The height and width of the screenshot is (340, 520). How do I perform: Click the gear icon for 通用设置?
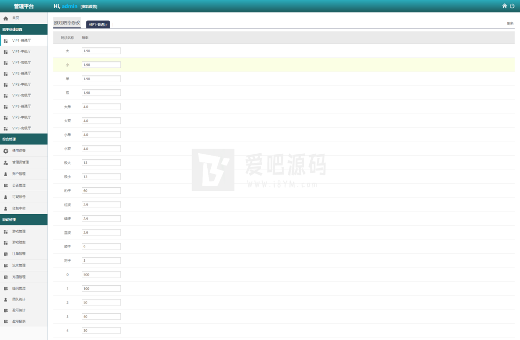[6, 151]
